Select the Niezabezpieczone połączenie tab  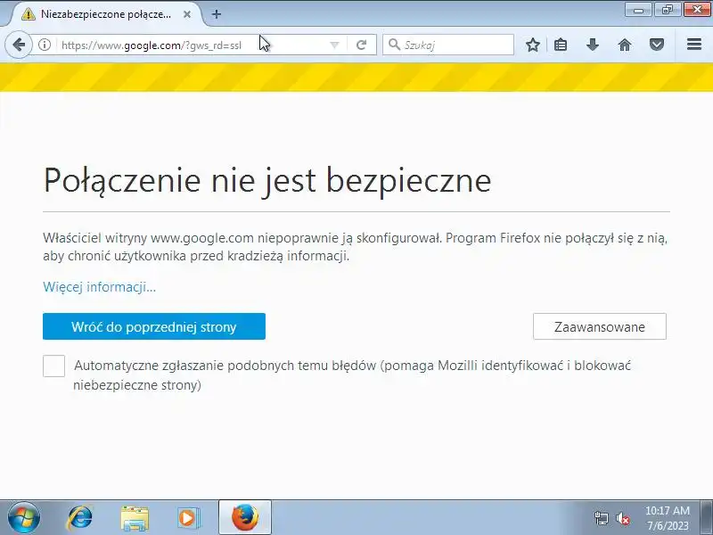point(105,14)
